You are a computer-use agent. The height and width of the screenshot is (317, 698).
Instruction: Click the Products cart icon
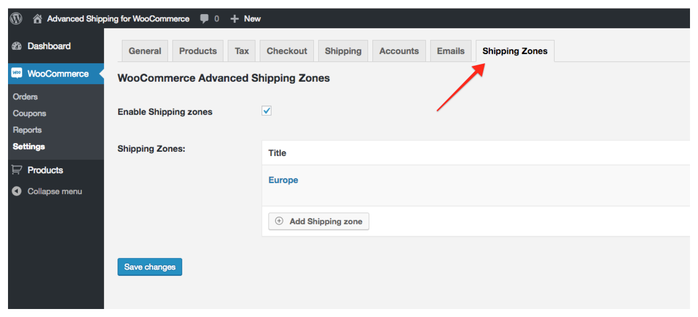(17, 170)
